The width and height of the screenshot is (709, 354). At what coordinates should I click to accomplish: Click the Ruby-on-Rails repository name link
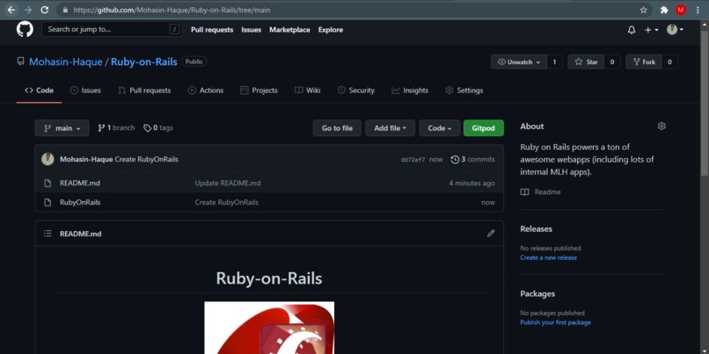click(x=143, y=61)
